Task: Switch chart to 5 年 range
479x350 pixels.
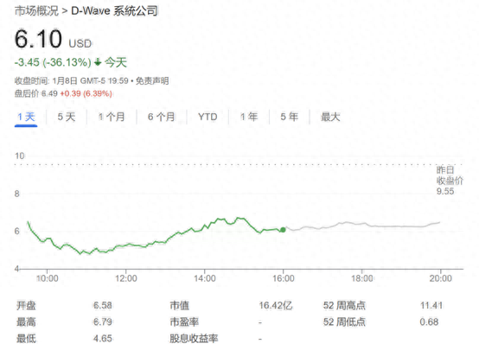Action: point(289,117)
